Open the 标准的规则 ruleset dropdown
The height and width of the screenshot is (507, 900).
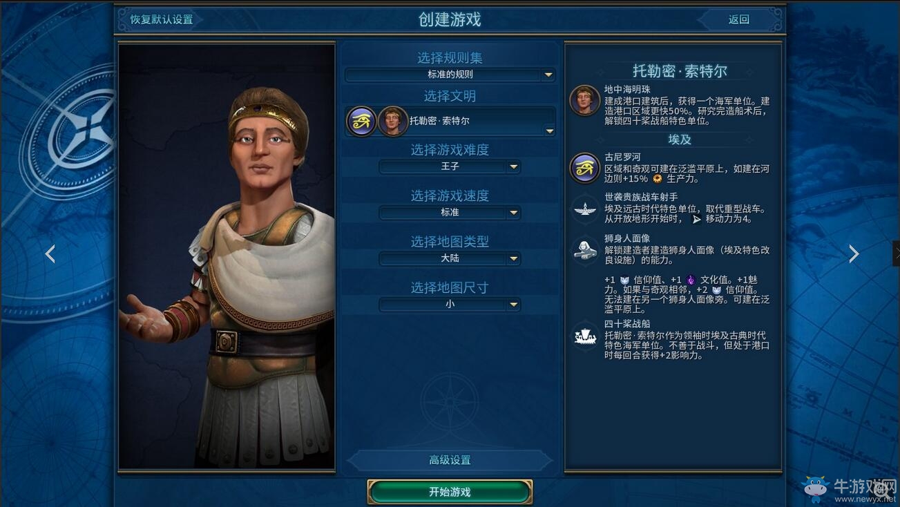point(450,75)
